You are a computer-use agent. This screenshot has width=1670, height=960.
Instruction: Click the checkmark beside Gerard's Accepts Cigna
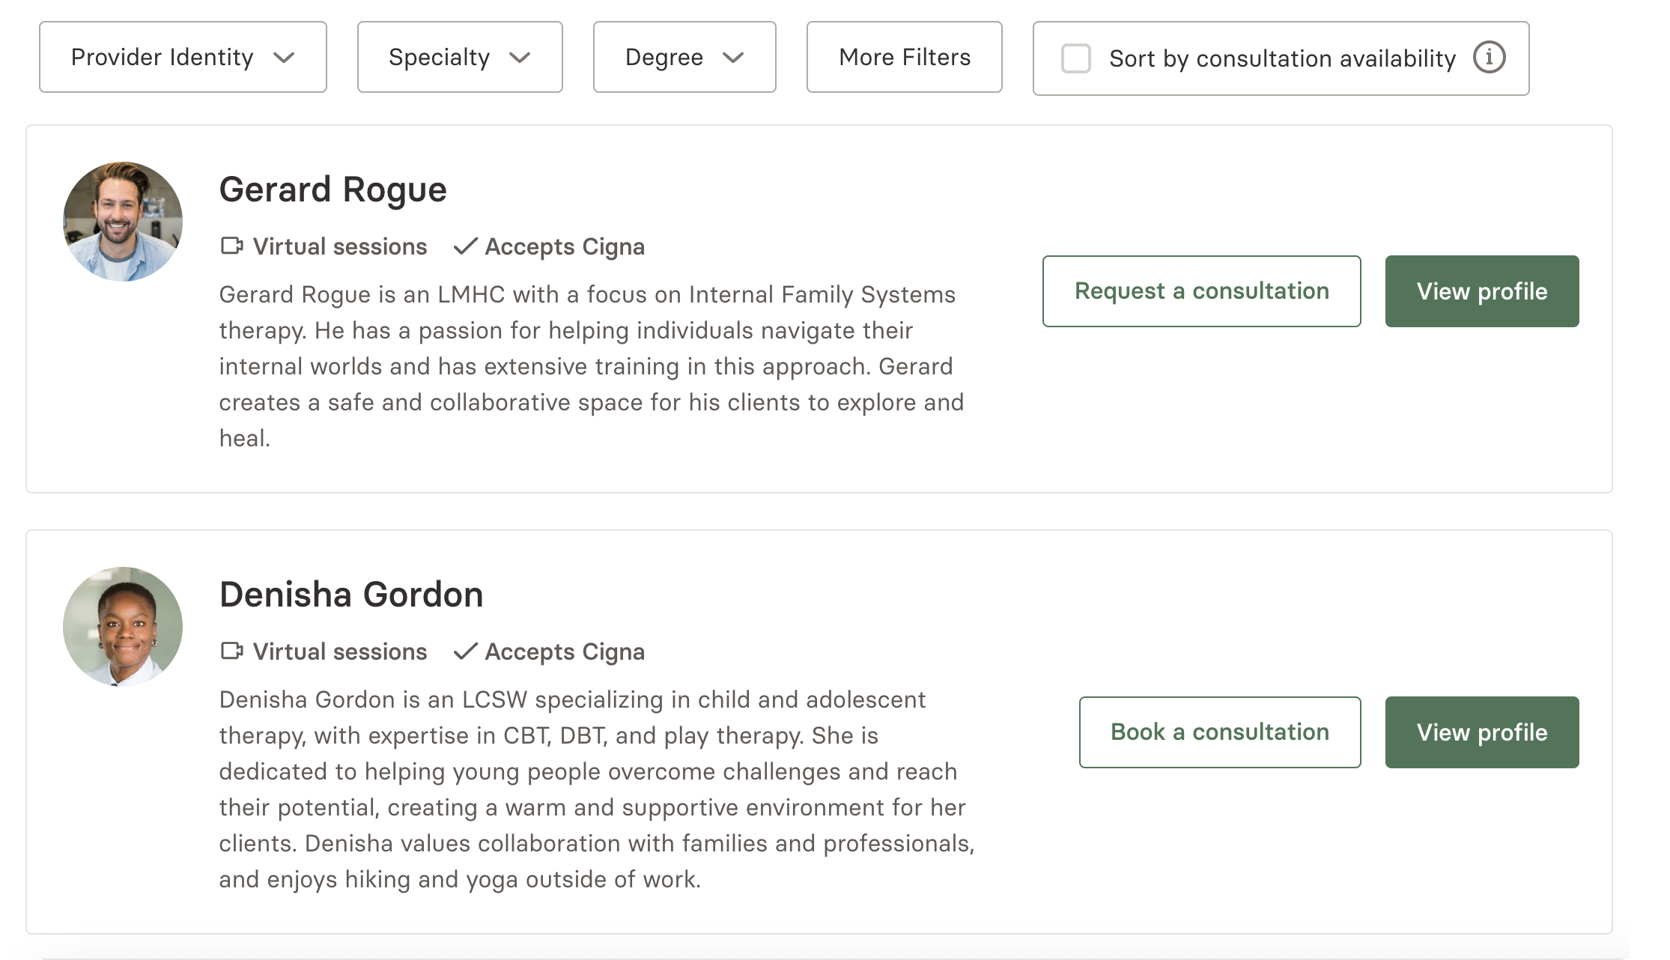(x=466, y=246)
